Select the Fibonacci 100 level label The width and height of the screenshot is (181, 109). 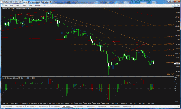(170, 74)
